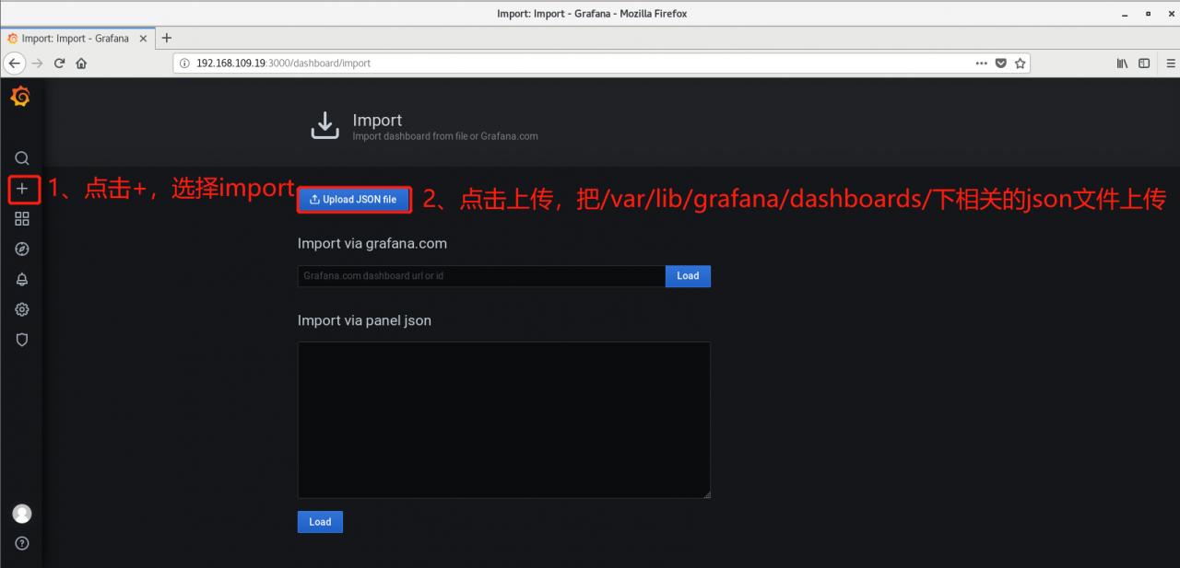Go forward with Firefox forward arrow
1180x568 pixels.
pos(37,64)
